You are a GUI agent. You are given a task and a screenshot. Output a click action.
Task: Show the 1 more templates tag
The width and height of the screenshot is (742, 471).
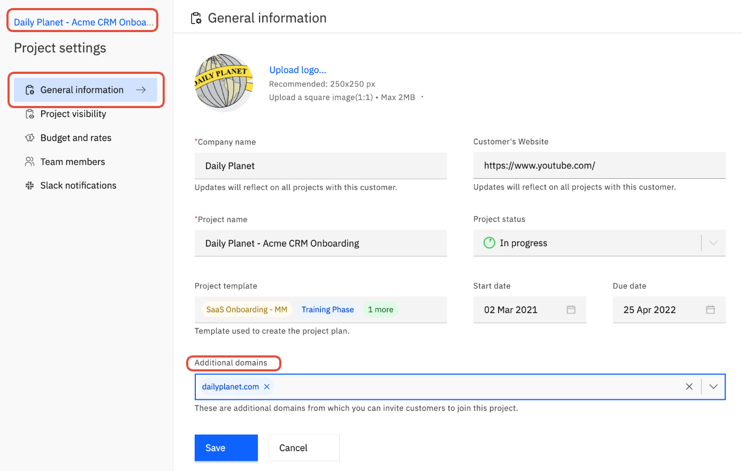380,310
